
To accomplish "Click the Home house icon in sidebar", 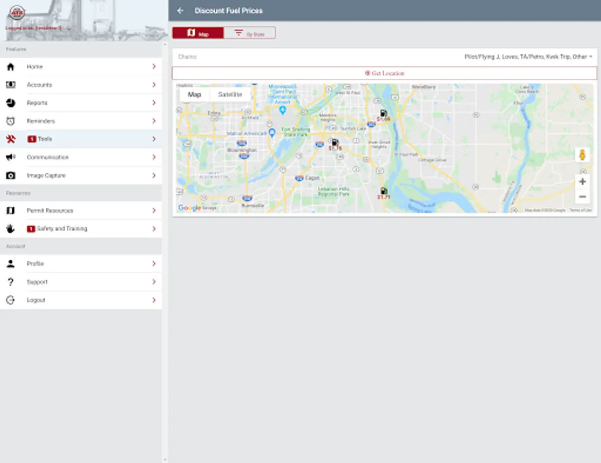I will 10,67.
